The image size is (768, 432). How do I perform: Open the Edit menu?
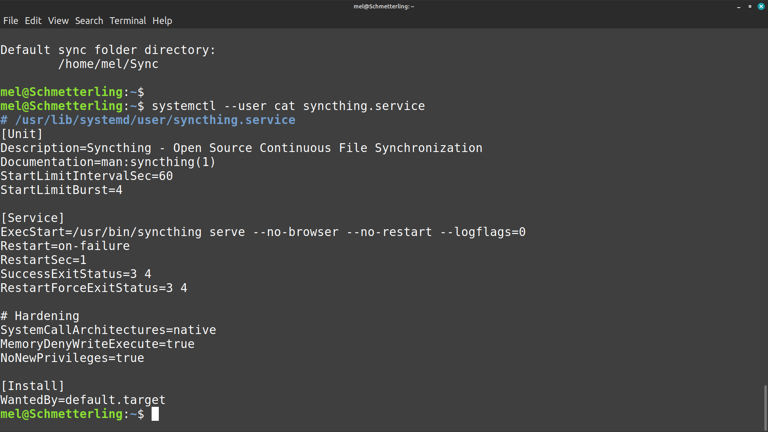[x=33, y=21]
